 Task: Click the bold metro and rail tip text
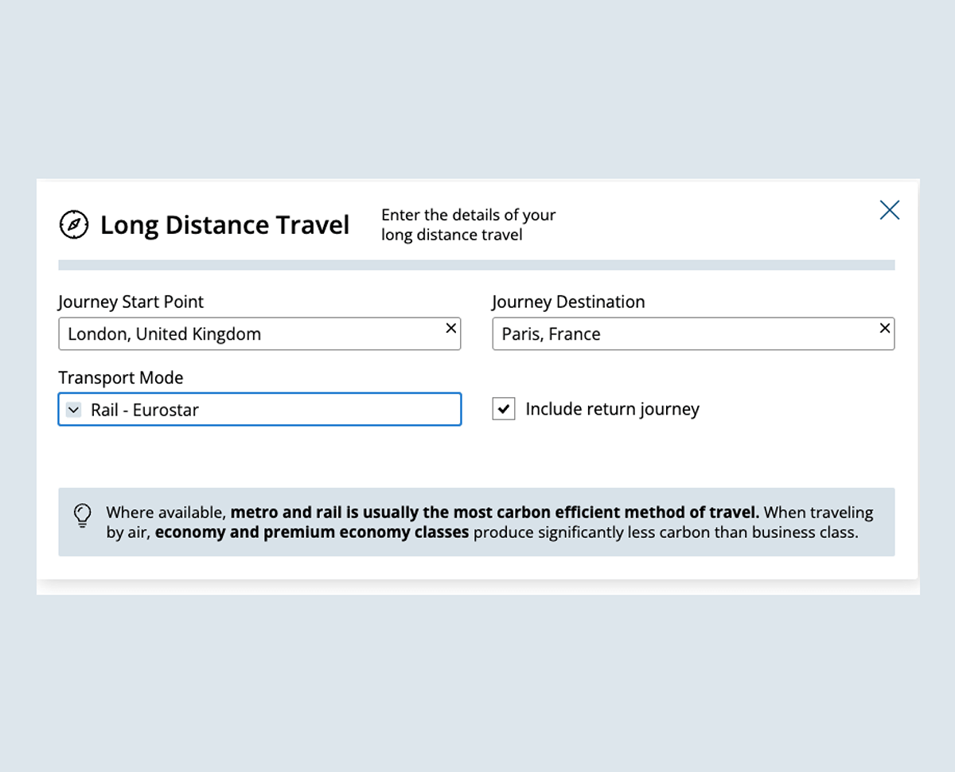pos(494,513)
